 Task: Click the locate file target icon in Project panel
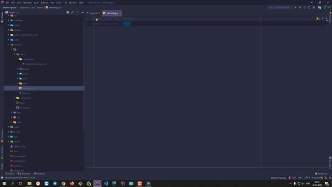(x=68, y=12)
